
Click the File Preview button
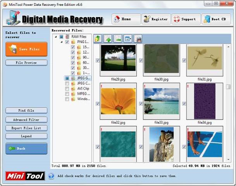click(x=26, y=63)
